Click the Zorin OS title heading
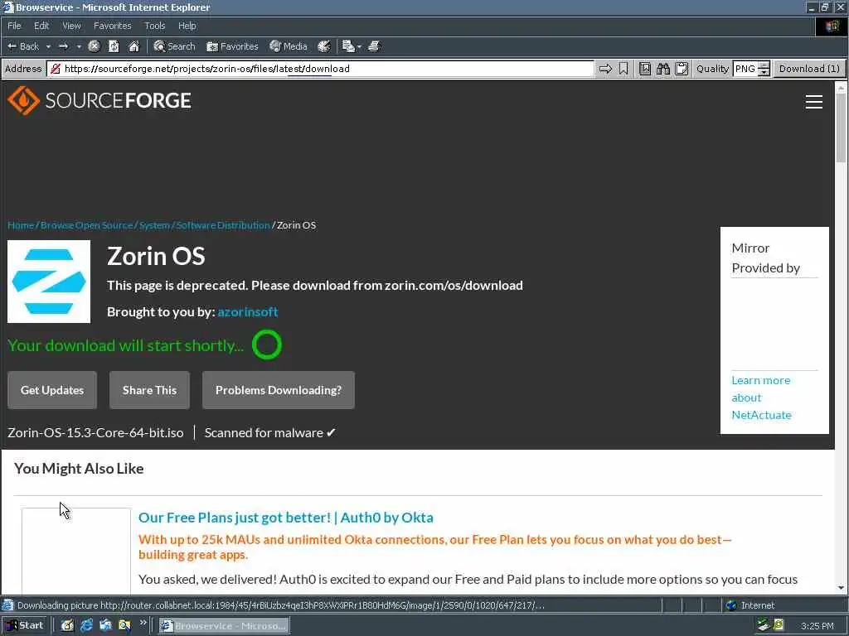 coord(156,256)
